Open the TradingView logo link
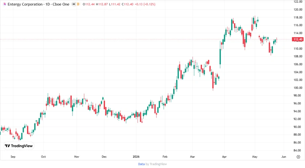305x168 pixels. click(x=19, y=146)
